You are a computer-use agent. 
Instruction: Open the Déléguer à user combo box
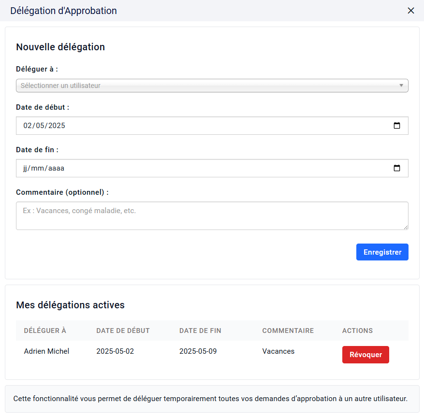click(x=212, y=86)
